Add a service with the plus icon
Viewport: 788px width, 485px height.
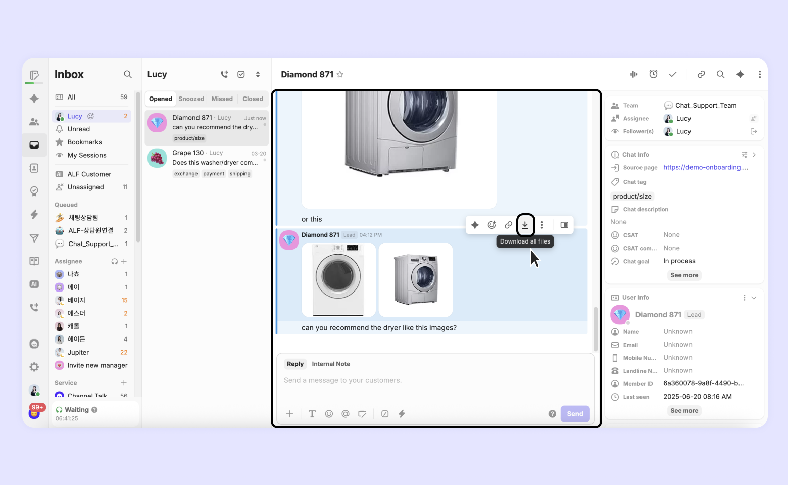124,383
